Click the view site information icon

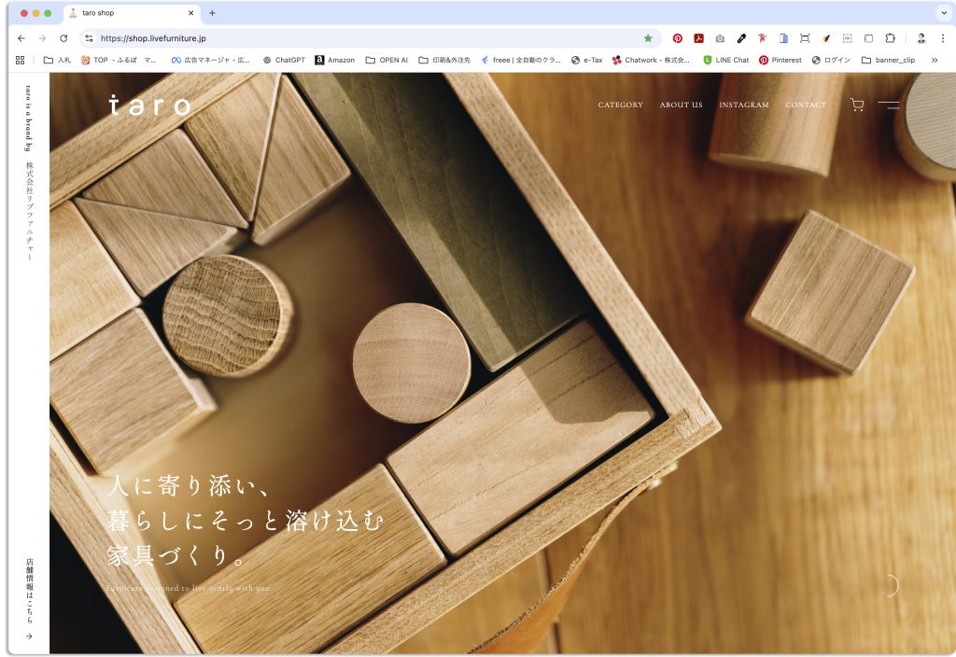[89, 38]
